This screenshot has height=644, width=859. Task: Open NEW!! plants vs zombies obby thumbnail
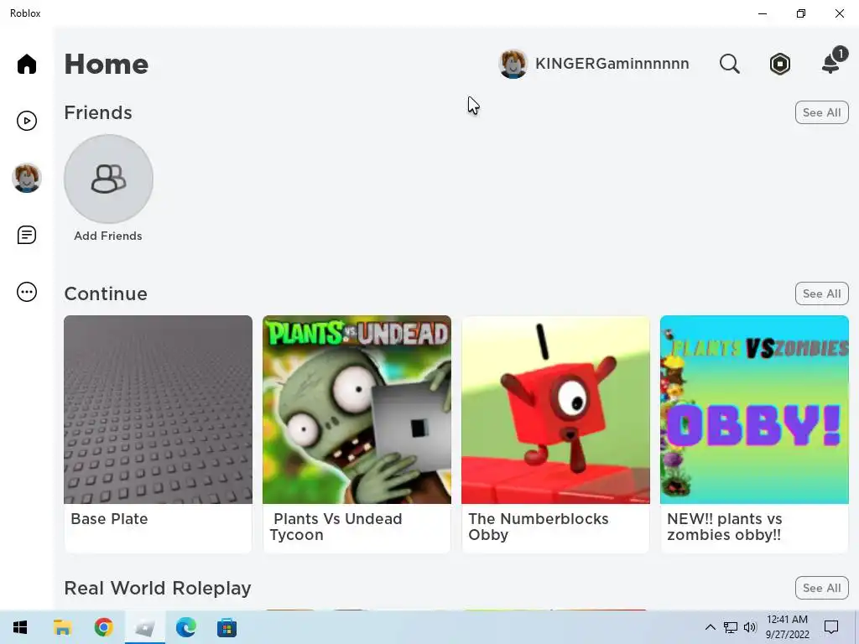(754, 409)
